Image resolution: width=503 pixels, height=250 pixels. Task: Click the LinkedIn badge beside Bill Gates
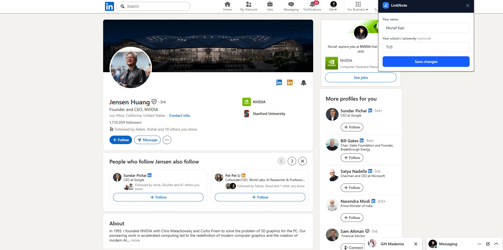[362, 141]
